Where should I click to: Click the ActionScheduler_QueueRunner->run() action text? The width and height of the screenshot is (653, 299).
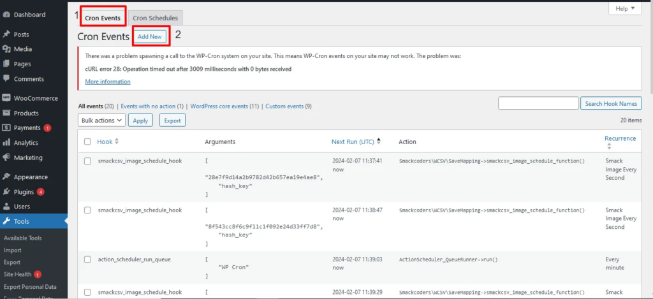click(x=448, y=259)
